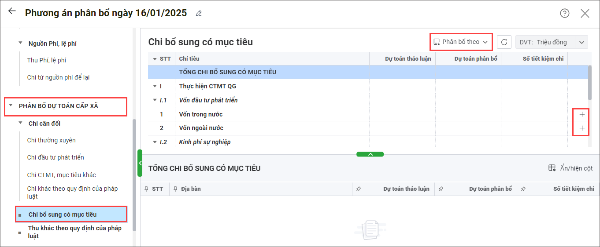Collapse the PHÂN BỔ DỰ TOÁN CẤP XÃ section

11,105
